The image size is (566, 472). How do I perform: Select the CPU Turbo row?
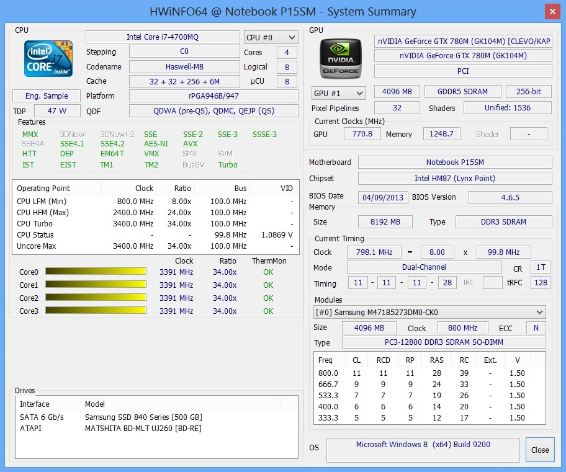pos(155,224)
